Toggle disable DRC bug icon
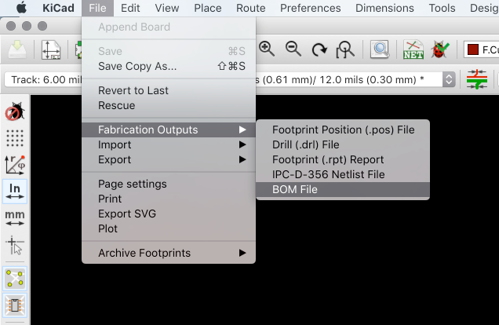Screen dimensions: 499x325 click(15, 111)
